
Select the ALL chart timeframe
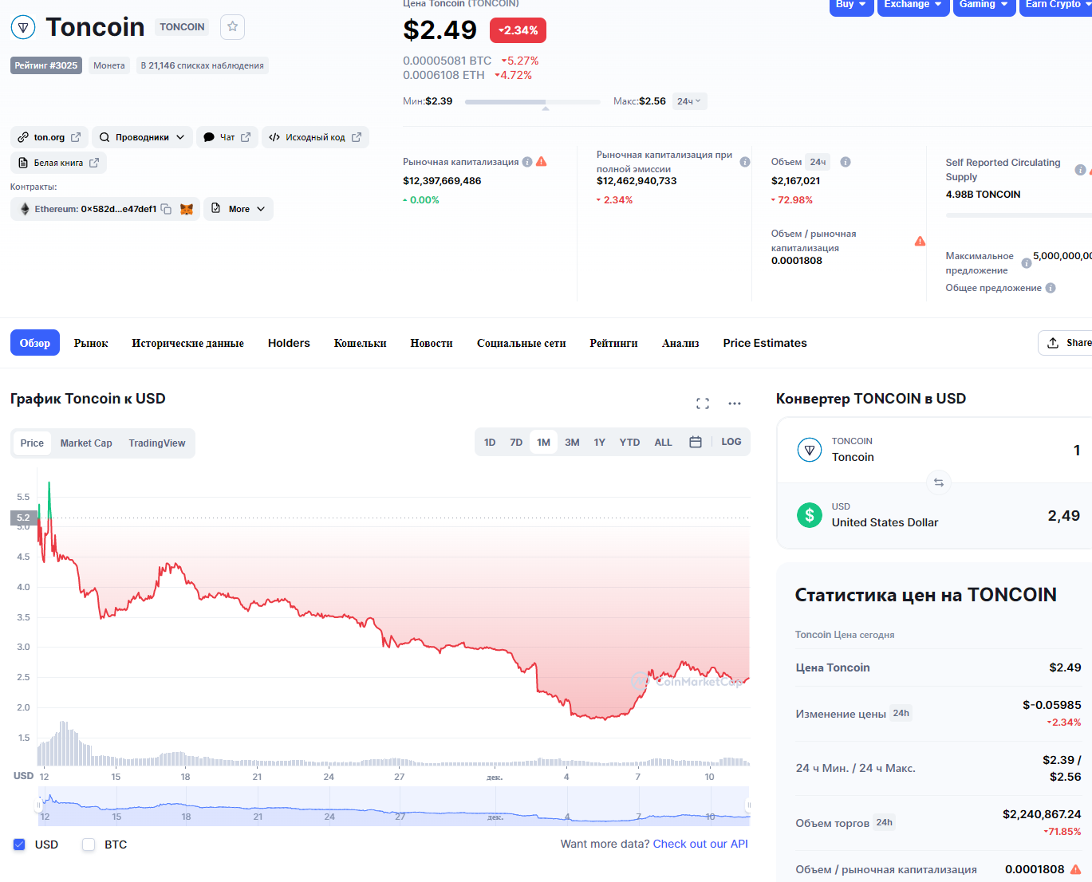click(663, 442)
